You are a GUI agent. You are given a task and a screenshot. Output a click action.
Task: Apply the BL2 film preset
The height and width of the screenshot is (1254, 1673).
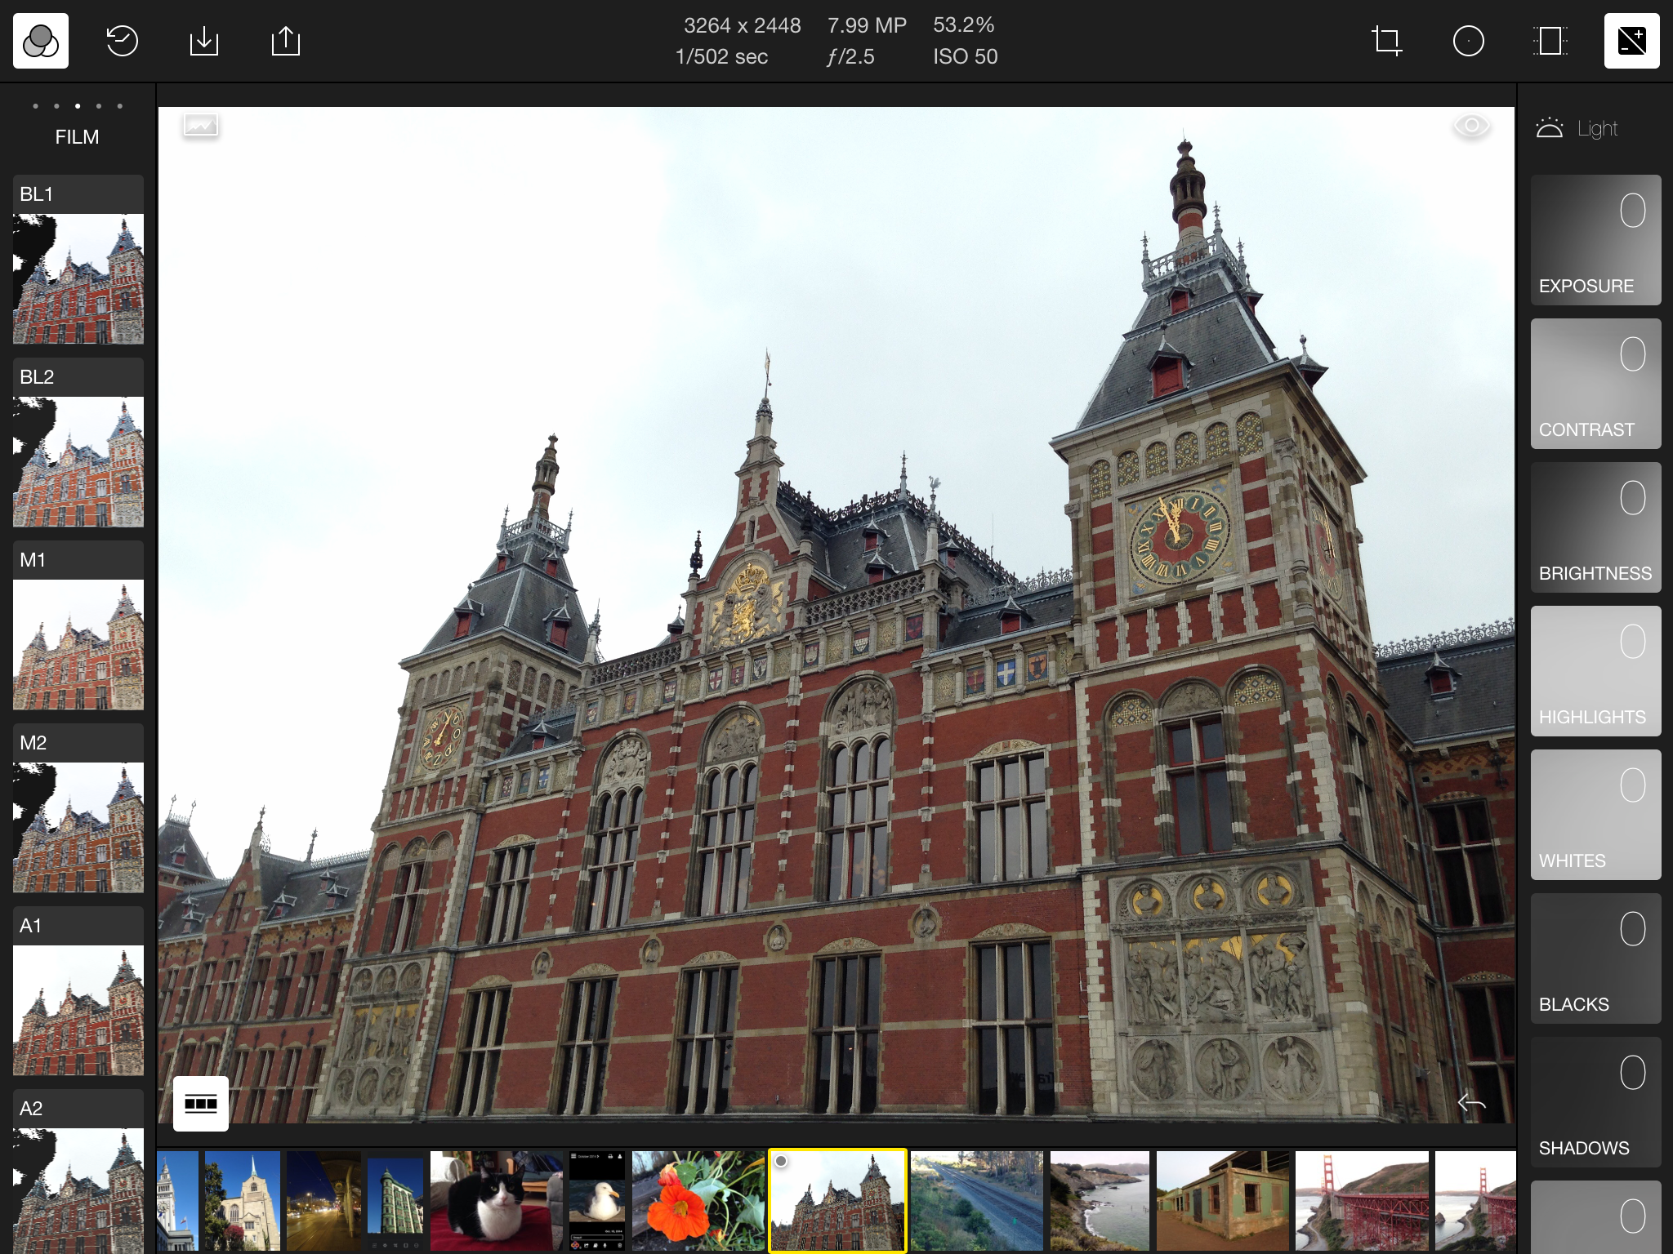point(78,442)
